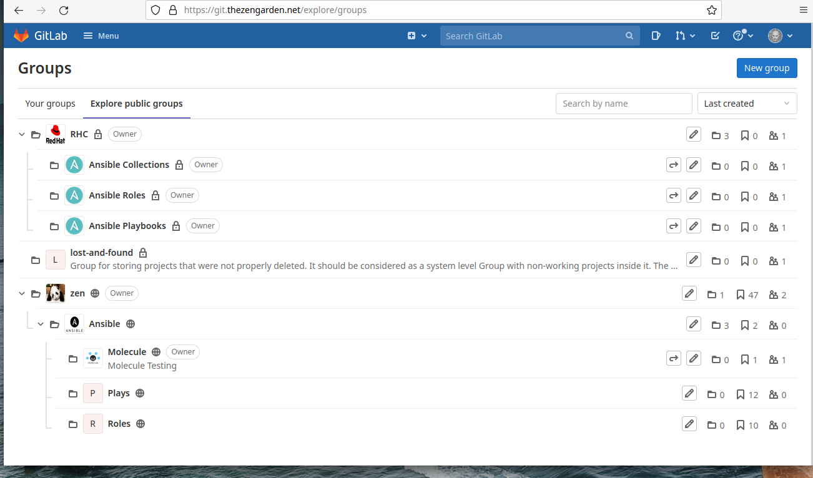Click the projects bookmark count on zen

[x=747, y=295]
